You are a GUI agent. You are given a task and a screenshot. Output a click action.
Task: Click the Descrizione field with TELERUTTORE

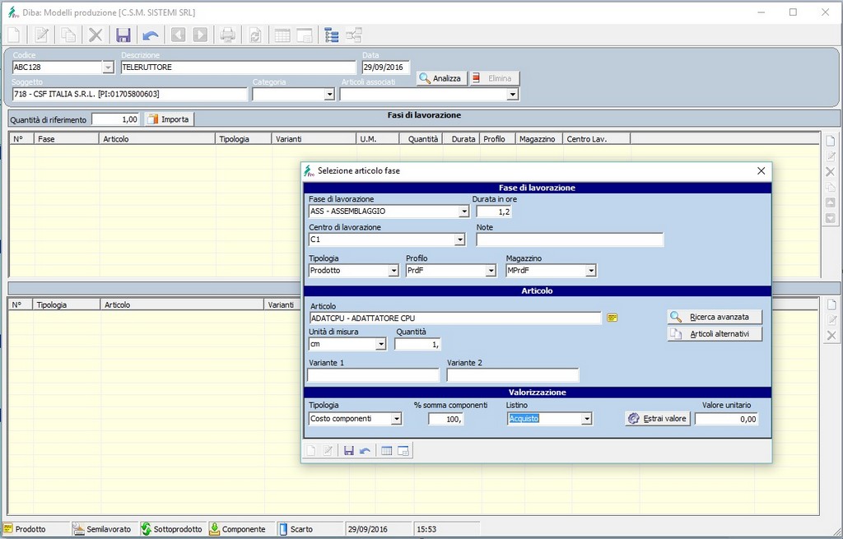238,67
